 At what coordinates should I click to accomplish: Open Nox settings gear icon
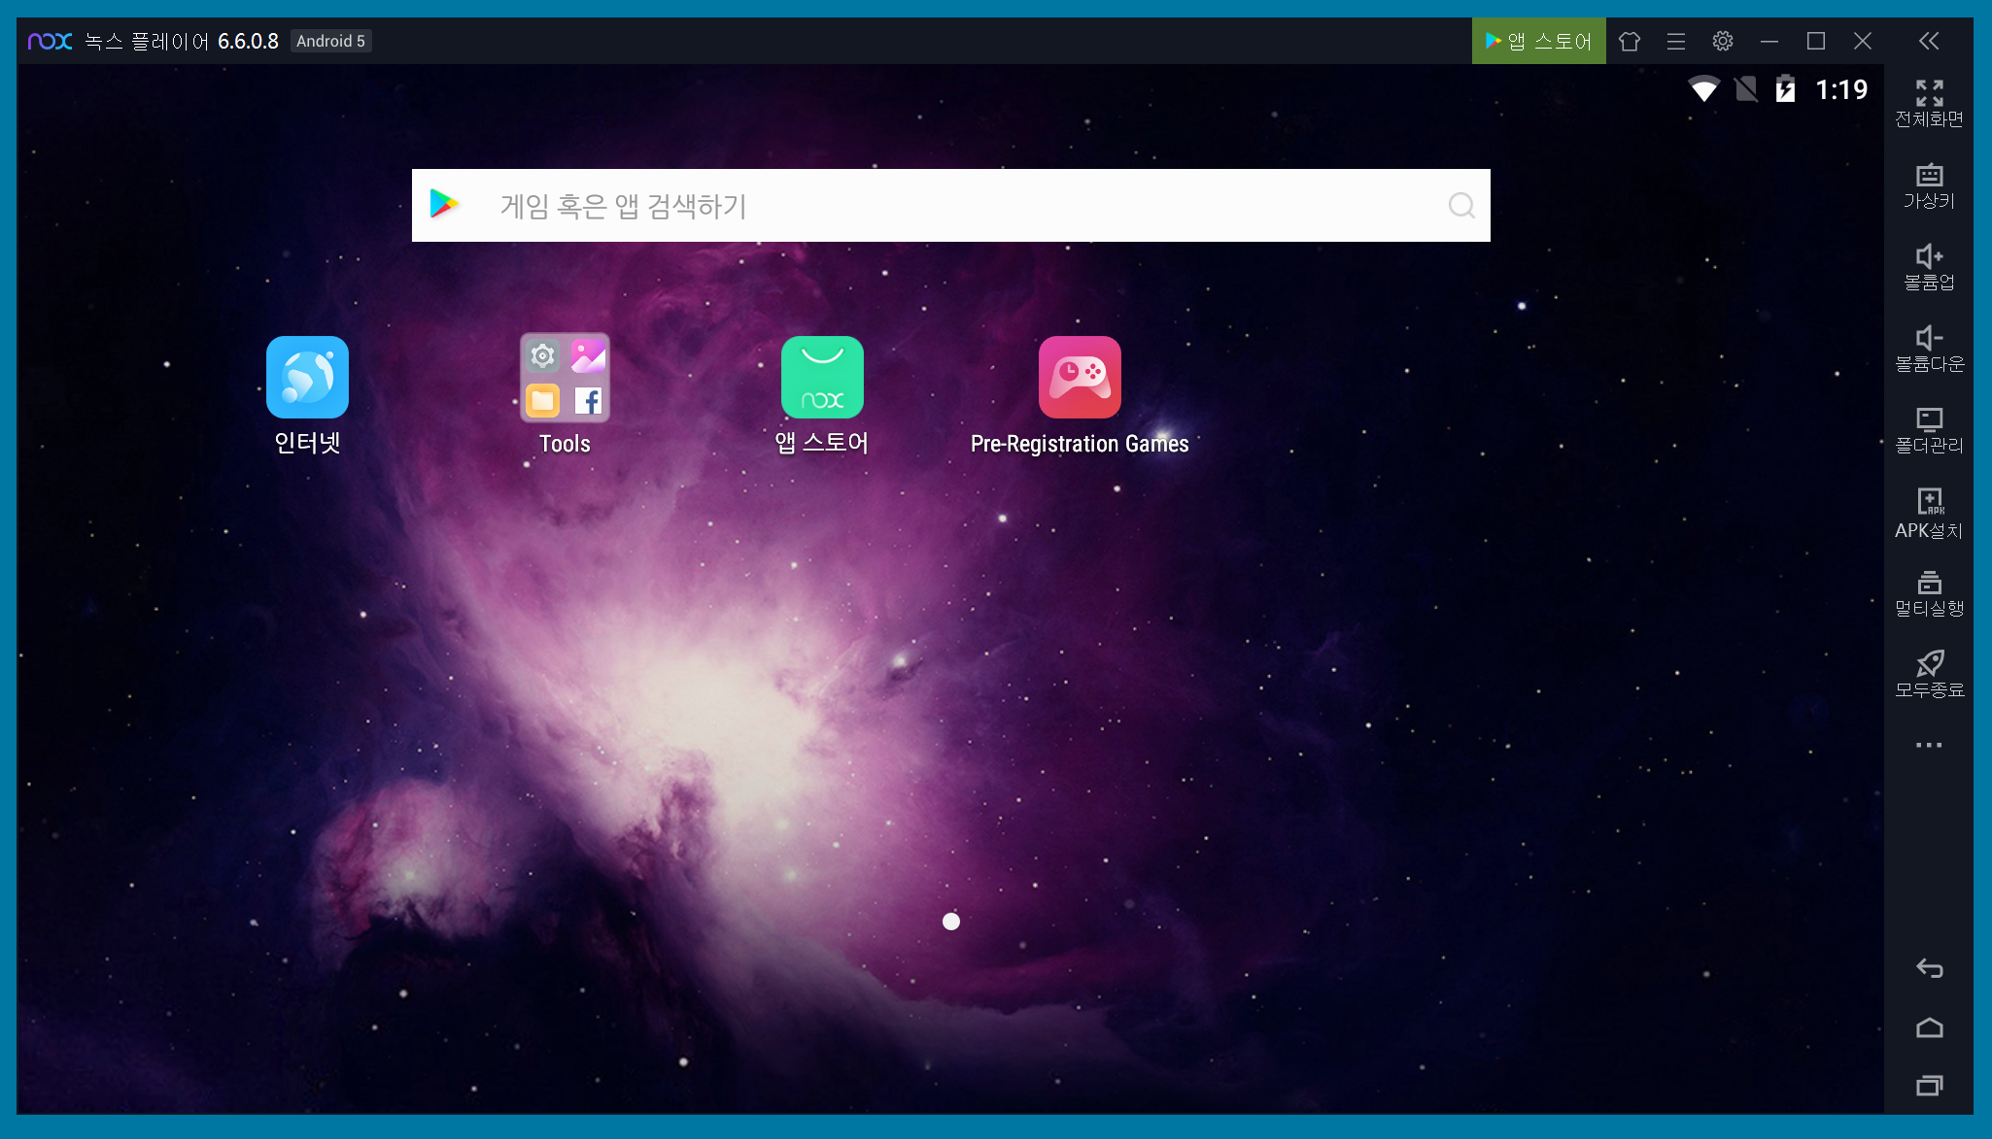point(1723,41)
